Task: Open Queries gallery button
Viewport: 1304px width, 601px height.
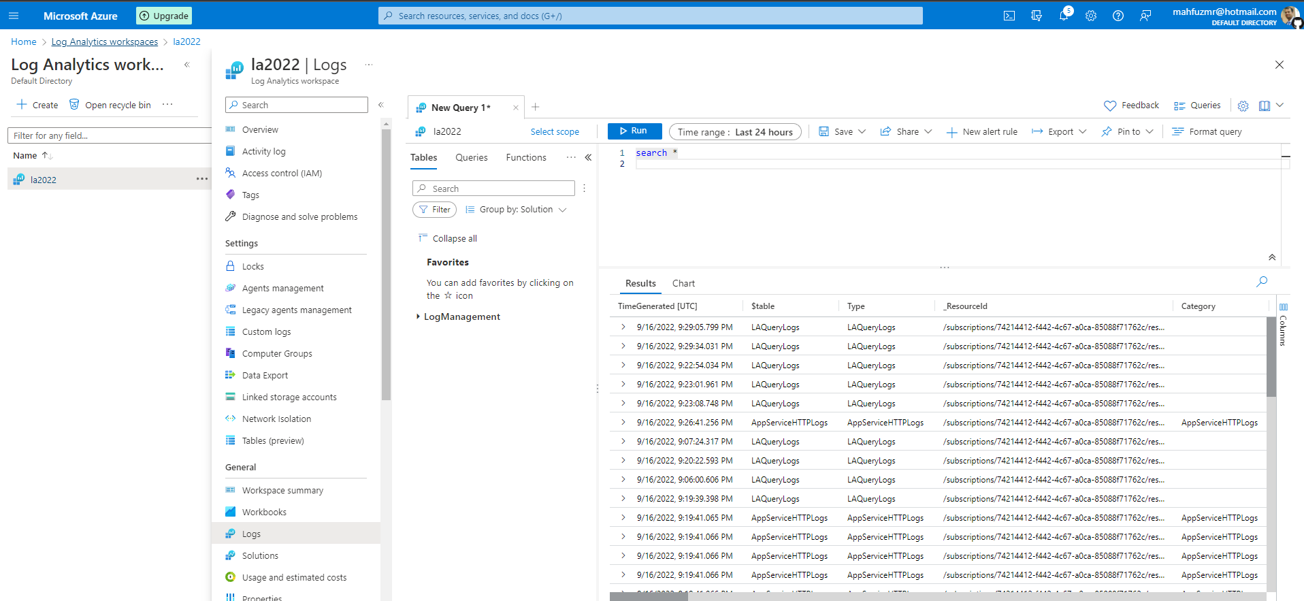Action: point(1197,105)
